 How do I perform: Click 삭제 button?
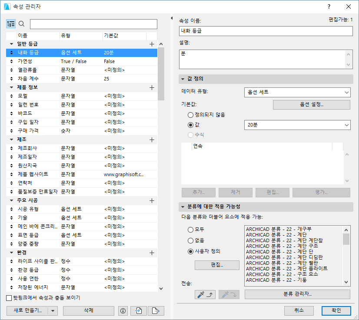[x=89, y=310]
